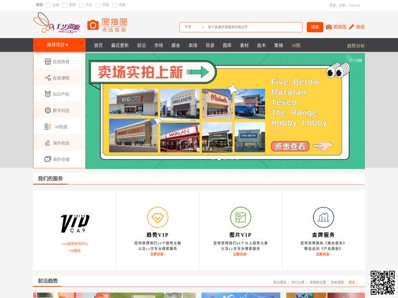The width and height of the screenshot is (398, 298).
Task: Click 更多 in 前沿趋势 section
Action: pyautogui.click(x=353, y=283)
